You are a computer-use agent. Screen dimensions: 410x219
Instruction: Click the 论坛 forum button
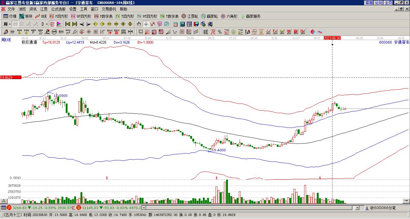[x=379, y=3]
